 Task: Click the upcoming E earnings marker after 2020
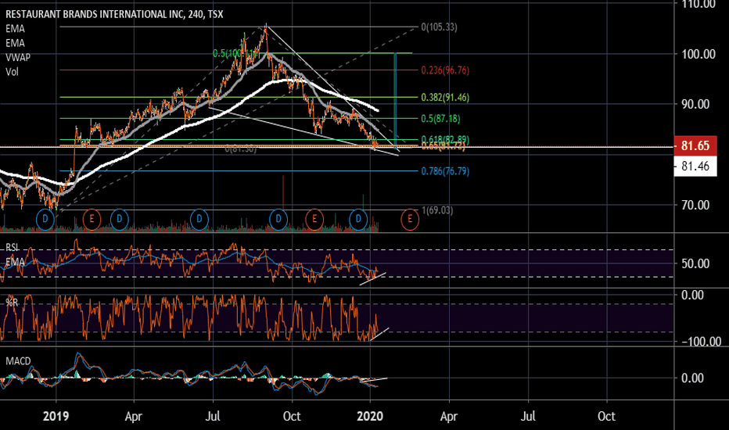[x=410, y=219]
